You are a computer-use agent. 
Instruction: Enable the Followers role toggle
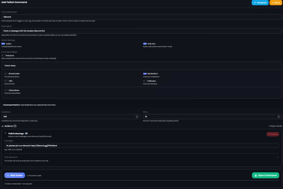(x=145, y=81)
